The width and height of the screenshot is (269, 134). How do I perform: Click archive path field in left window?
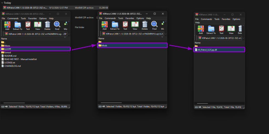[x=36, y=34]
